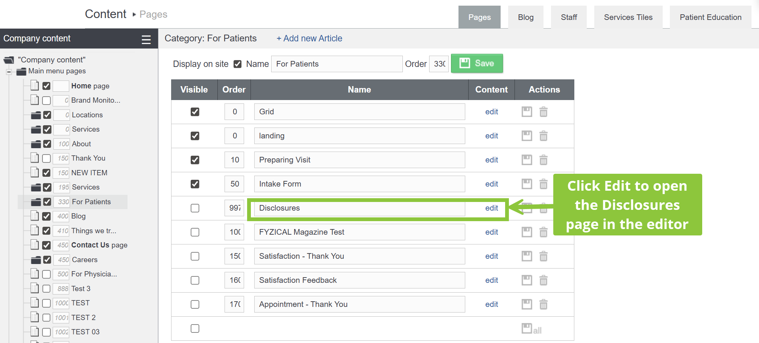Click the About folder icon in tree
759x343 pixels.
(36, 144)
